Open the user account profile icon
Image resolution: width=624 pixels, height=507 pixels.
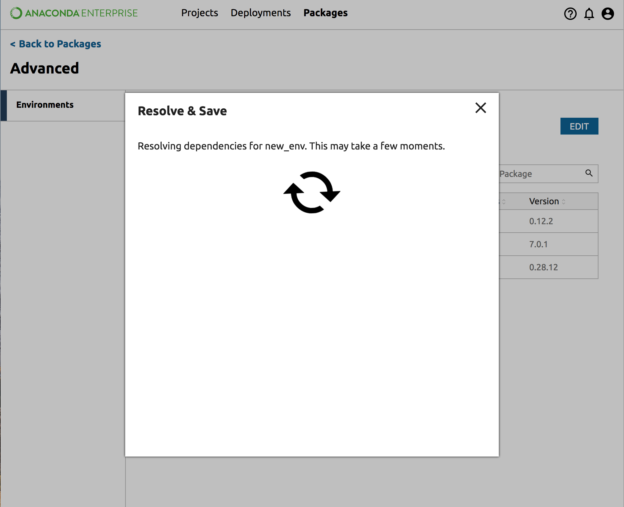[607, 14]
